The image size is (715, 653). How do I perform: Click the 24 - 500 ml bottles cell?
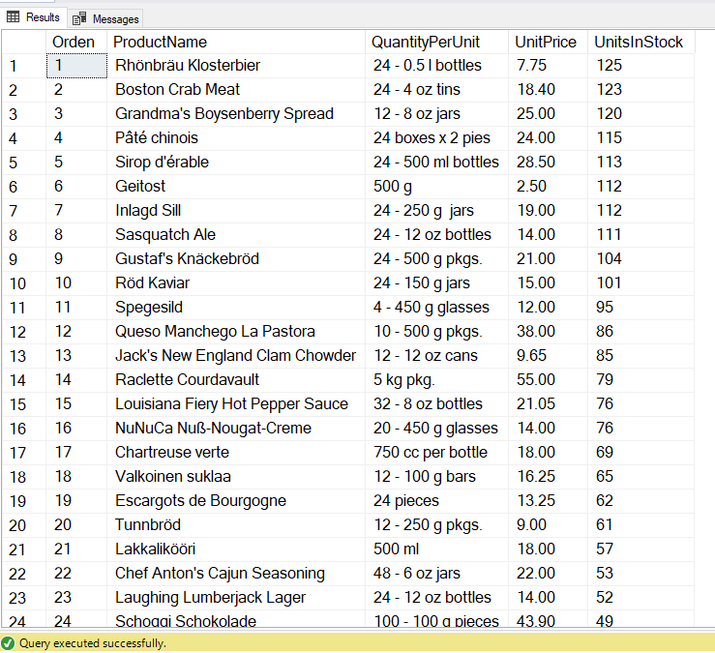coord(436,163)
